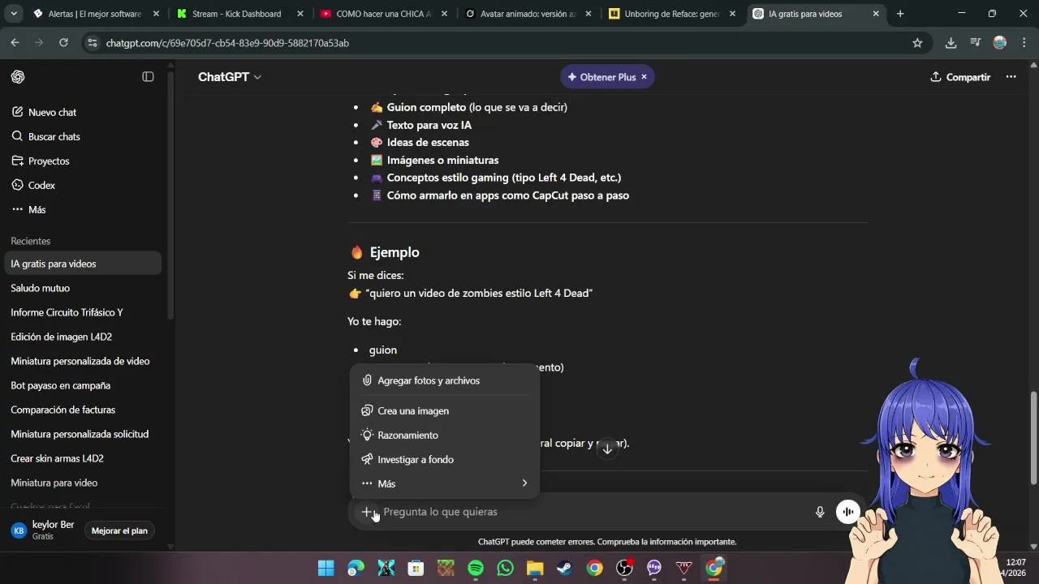Click the chatgpt.com address bar URL
Image resolution: width=1039 pixels, height=584 pixels.
[x=227, y=43]
